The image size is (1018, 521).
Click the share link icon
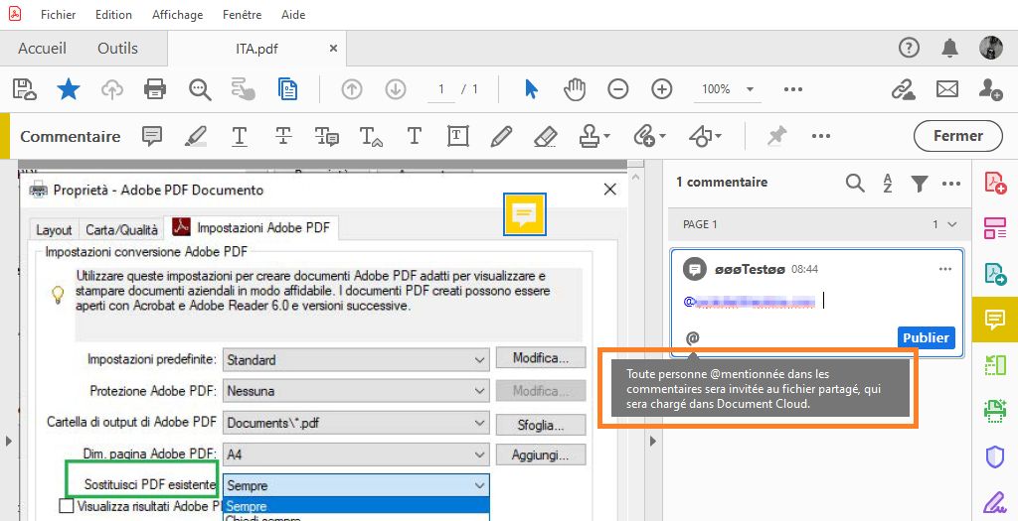[903, 88]
